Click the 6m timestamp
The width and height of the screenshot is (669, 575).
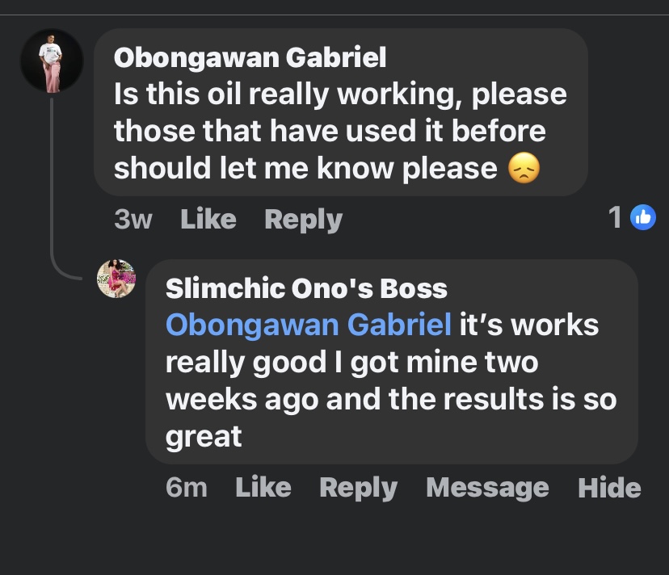click(186, 487)
